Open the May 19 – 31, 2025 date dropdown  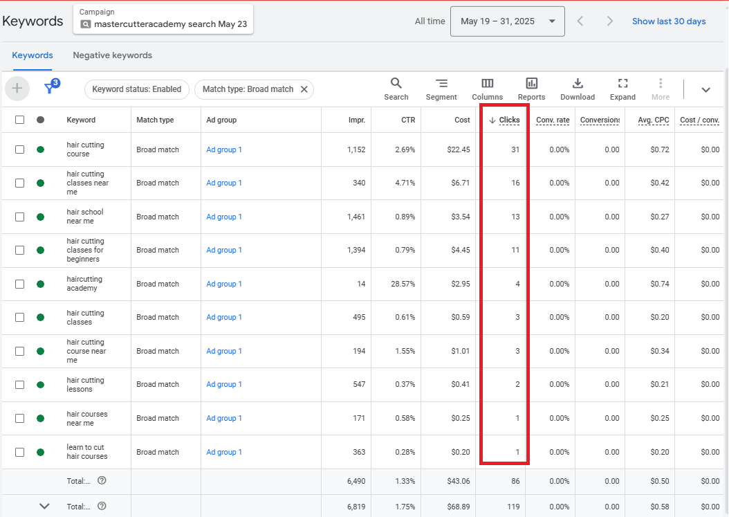[507, 21]
